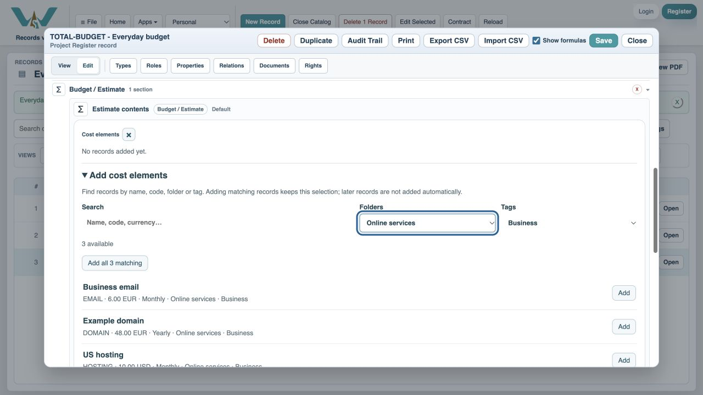This screenshot has width=703, height=395.
Task: Open the Apps menu in the background toolbar
Action: 148,22
